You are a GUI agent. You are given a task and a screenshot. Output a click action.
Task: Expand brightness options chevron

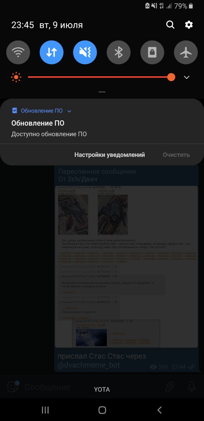(x=187, y=77)
